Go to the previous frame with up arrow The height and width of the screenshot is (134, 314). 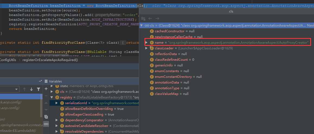[25, 89]
